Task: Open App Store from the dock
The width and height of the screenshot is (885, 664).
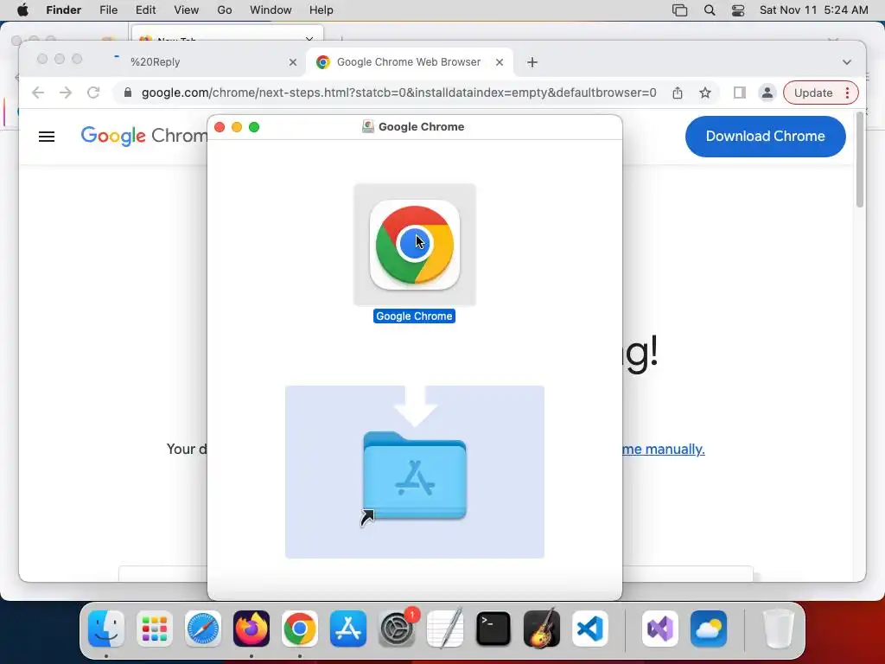Action: point(348,629)
